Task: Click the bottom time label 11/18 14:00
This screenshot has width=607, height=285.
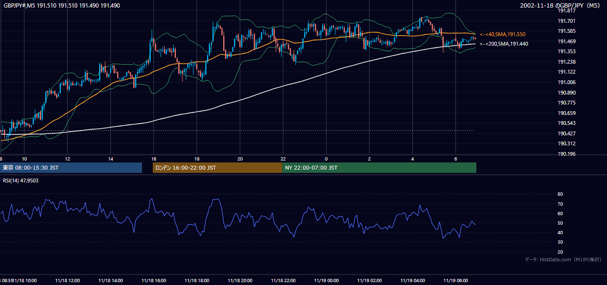Action: tap(111, 280)
